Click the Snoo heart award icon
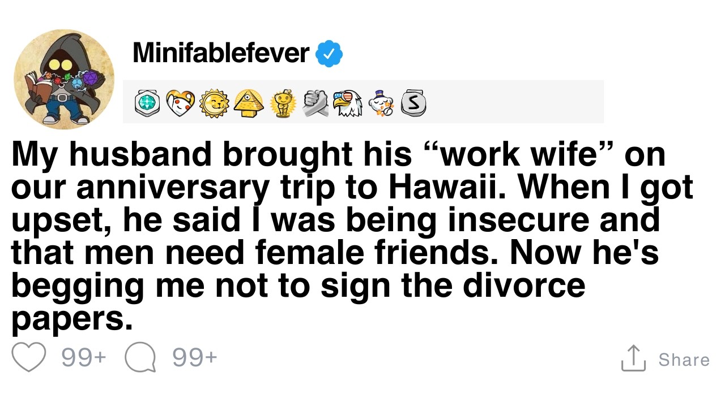 pyautogui.click(x=181, y=103)
